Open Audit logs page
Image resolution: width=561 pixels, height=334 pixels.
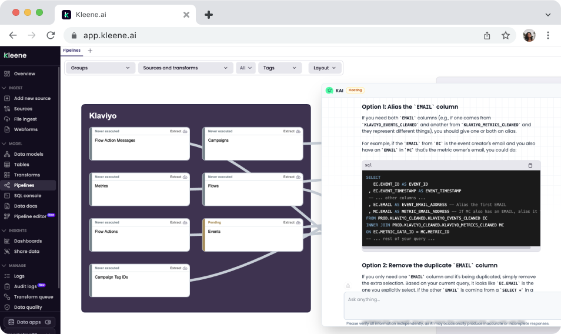[25, 286]
